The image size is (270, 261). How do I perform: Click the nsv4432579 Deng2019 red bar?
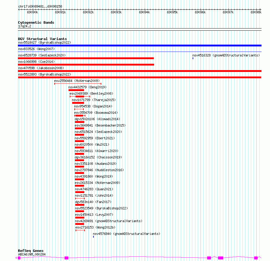click(76, 90)
